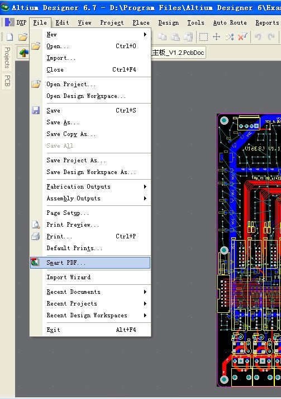Image resolution: width=281 pixels, height=399 pixels.
Task: Choose Save Copy As... menu entry
Action: coord(90,134)
